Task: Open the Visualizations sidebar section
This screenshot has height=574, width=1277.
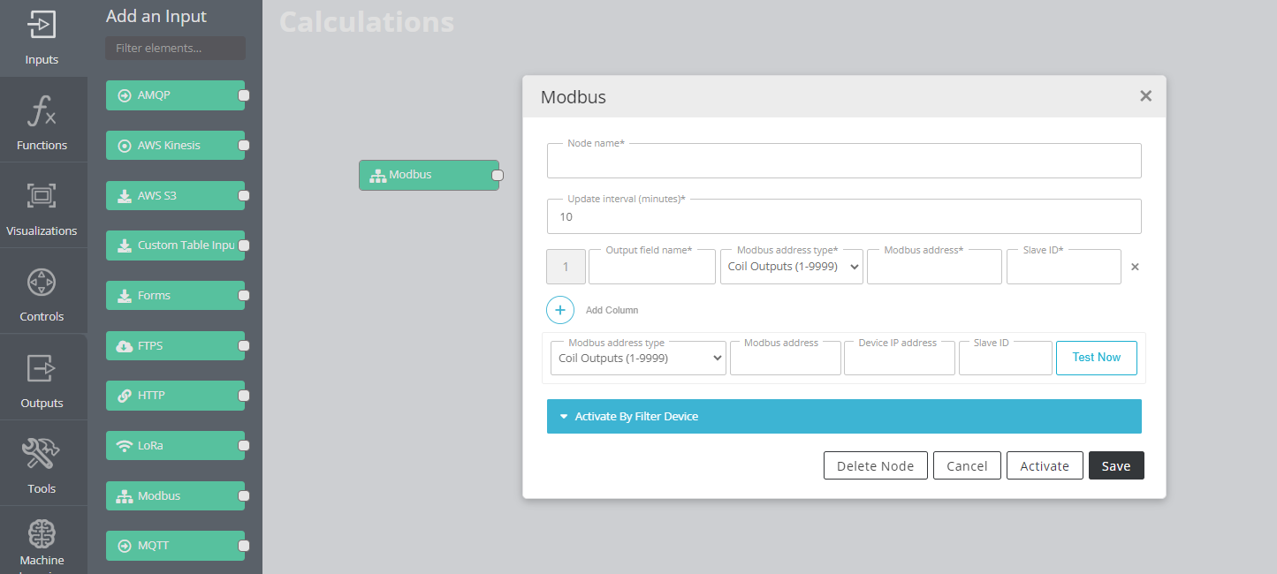Action: click(42, 205)
